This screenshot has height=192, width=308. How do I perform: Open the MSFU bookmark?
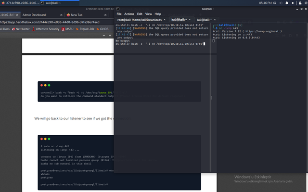pos(67,29)
